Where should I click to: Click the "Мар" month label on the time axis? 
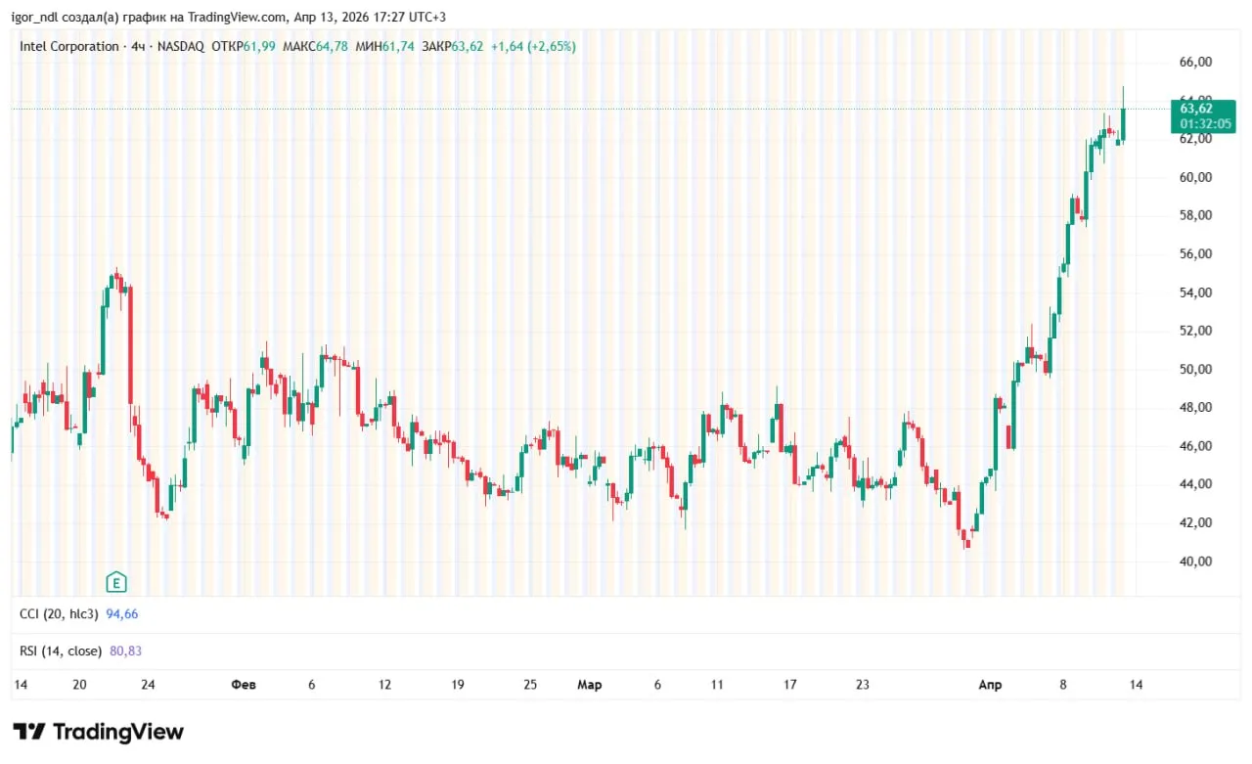pyautogui.click(x=589, y=685)
